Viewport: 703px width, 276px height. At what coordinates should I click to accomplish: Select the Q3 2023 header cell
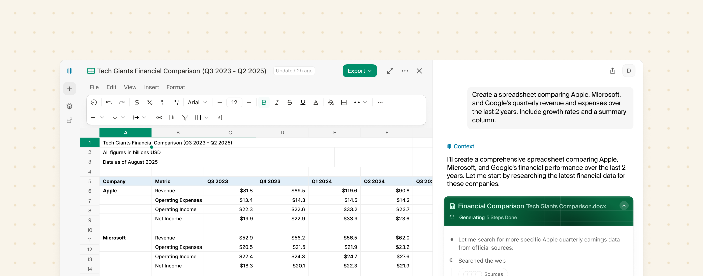230,181
